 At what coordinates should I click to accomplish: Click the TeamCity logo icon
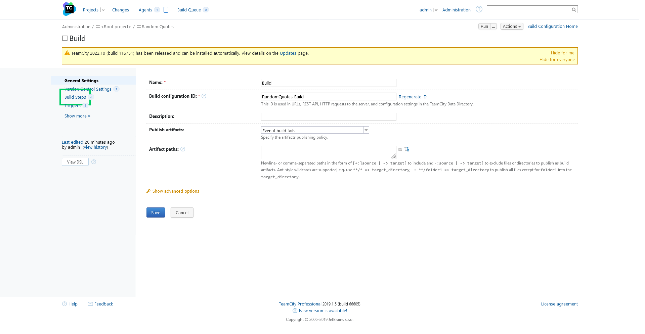pos(69,9)
